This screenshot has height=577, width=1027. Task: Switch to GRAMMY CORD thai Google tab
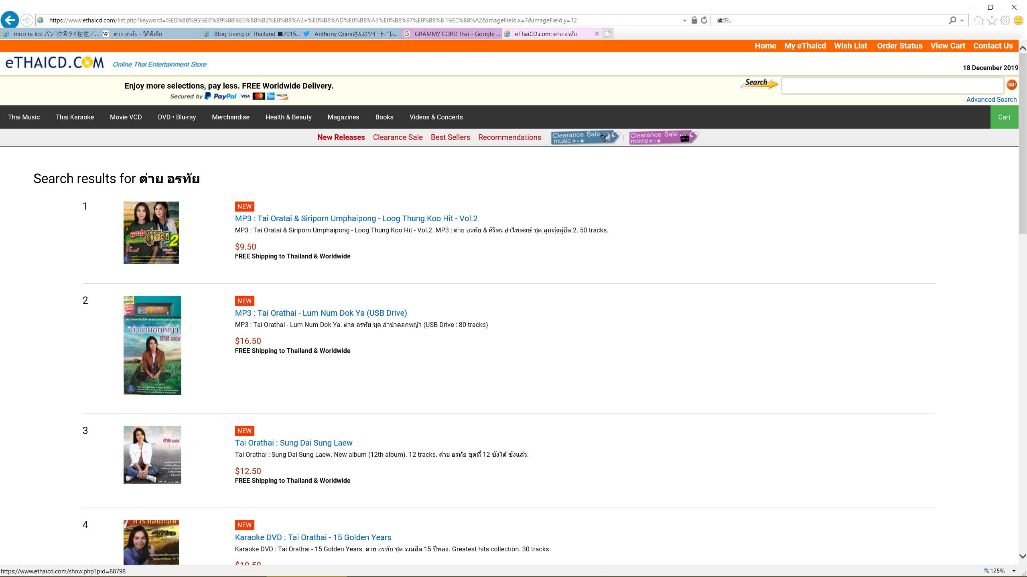(451, 34)
